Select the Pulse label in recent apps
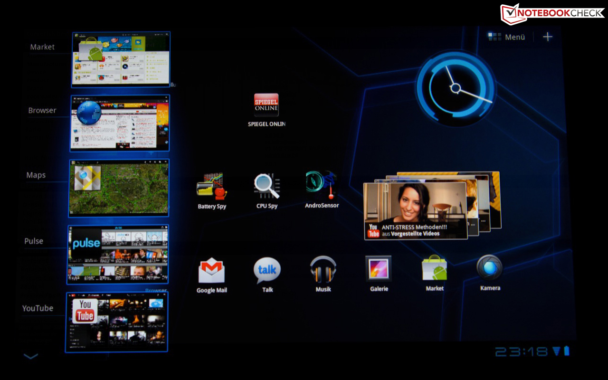 [x=34, y=241]
